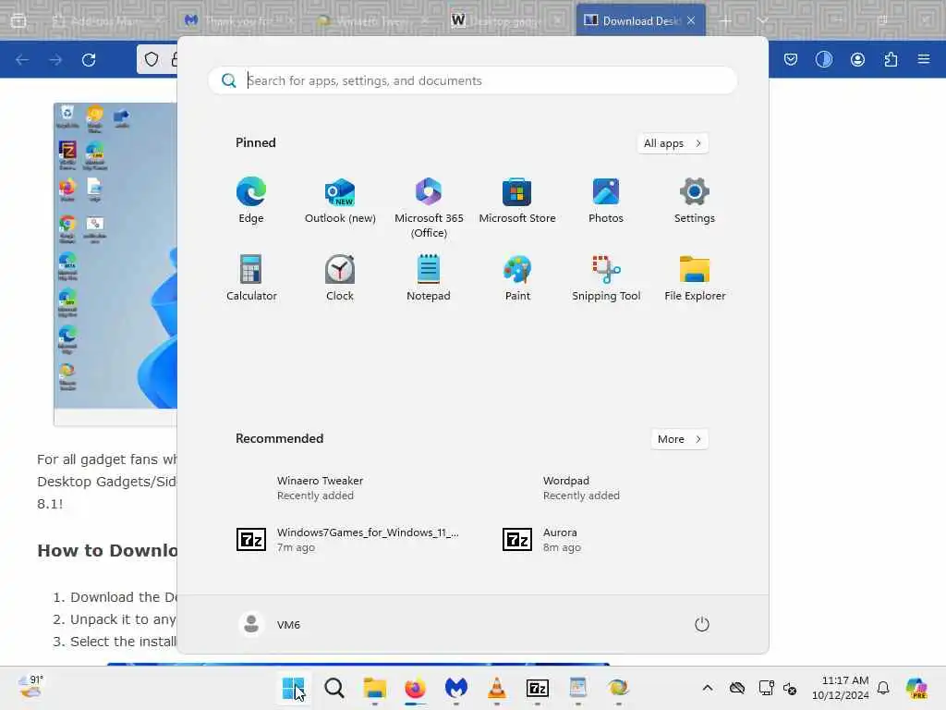The height and width of the screenshot is (710, 946).
Task: Open a new browser tab
Action: [724, 20]
